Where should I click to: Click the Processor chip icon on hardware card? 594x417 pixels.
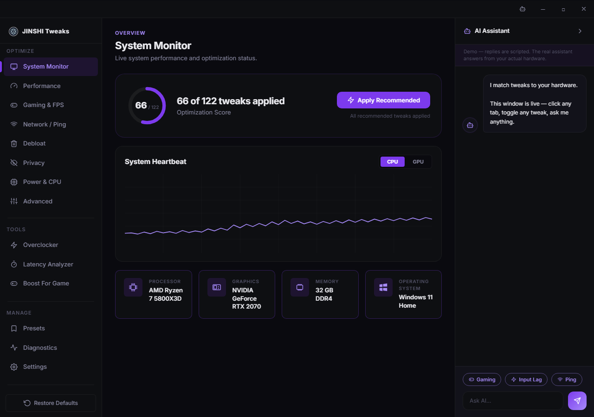(x=133, y=287)
